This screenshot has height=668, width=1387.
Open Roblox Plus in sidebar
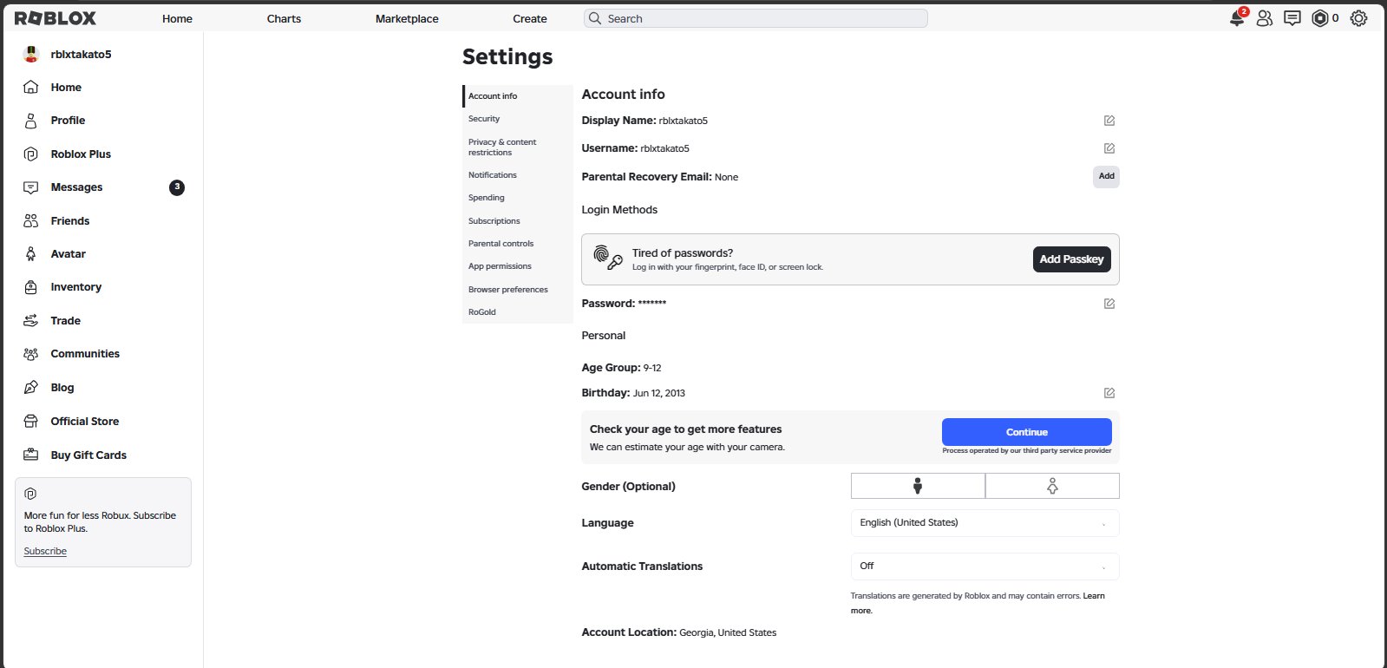[x=81, y=154]
